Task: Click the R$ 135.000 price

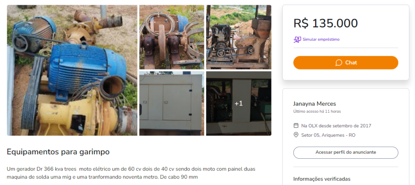Action: pos(325,23)
